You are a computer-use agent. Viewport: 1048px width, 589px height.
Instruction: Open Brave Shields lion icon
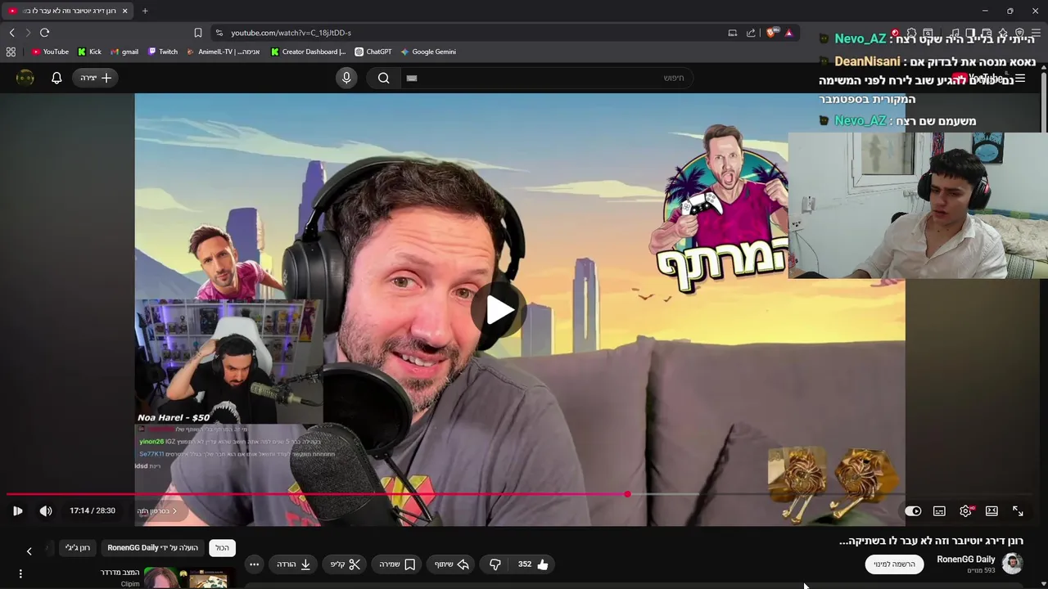pos(771,33)
